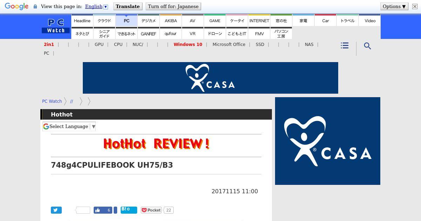This screenshot has height=221, width=421.
Task: Click the wide CASA banner ad
Action: click(x=210, y=78)
